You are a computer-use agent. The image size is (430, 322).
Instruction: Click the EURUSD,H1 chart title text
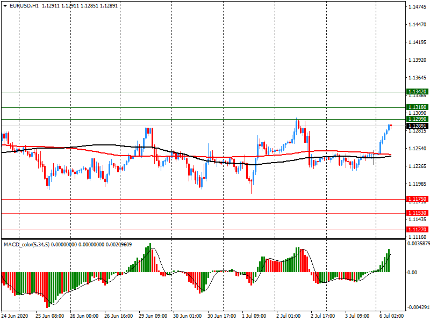24,5
